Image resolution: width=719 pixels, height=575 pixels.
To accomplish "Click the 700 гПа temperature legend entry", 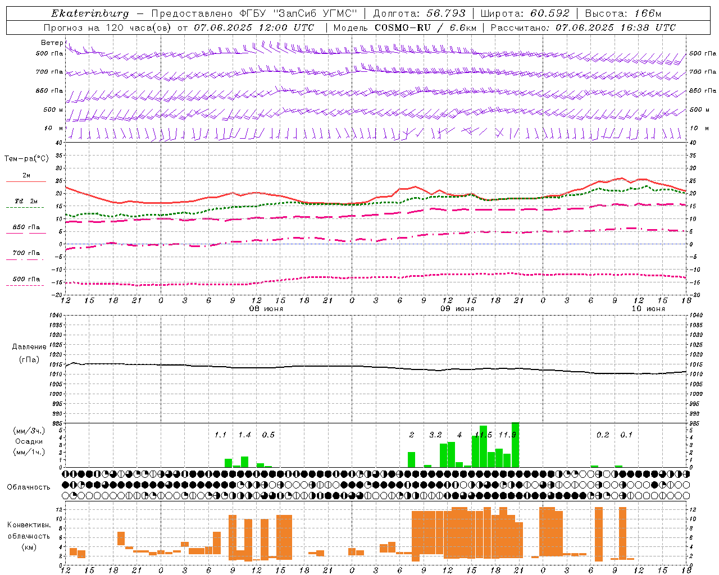I will pos(26,254).
